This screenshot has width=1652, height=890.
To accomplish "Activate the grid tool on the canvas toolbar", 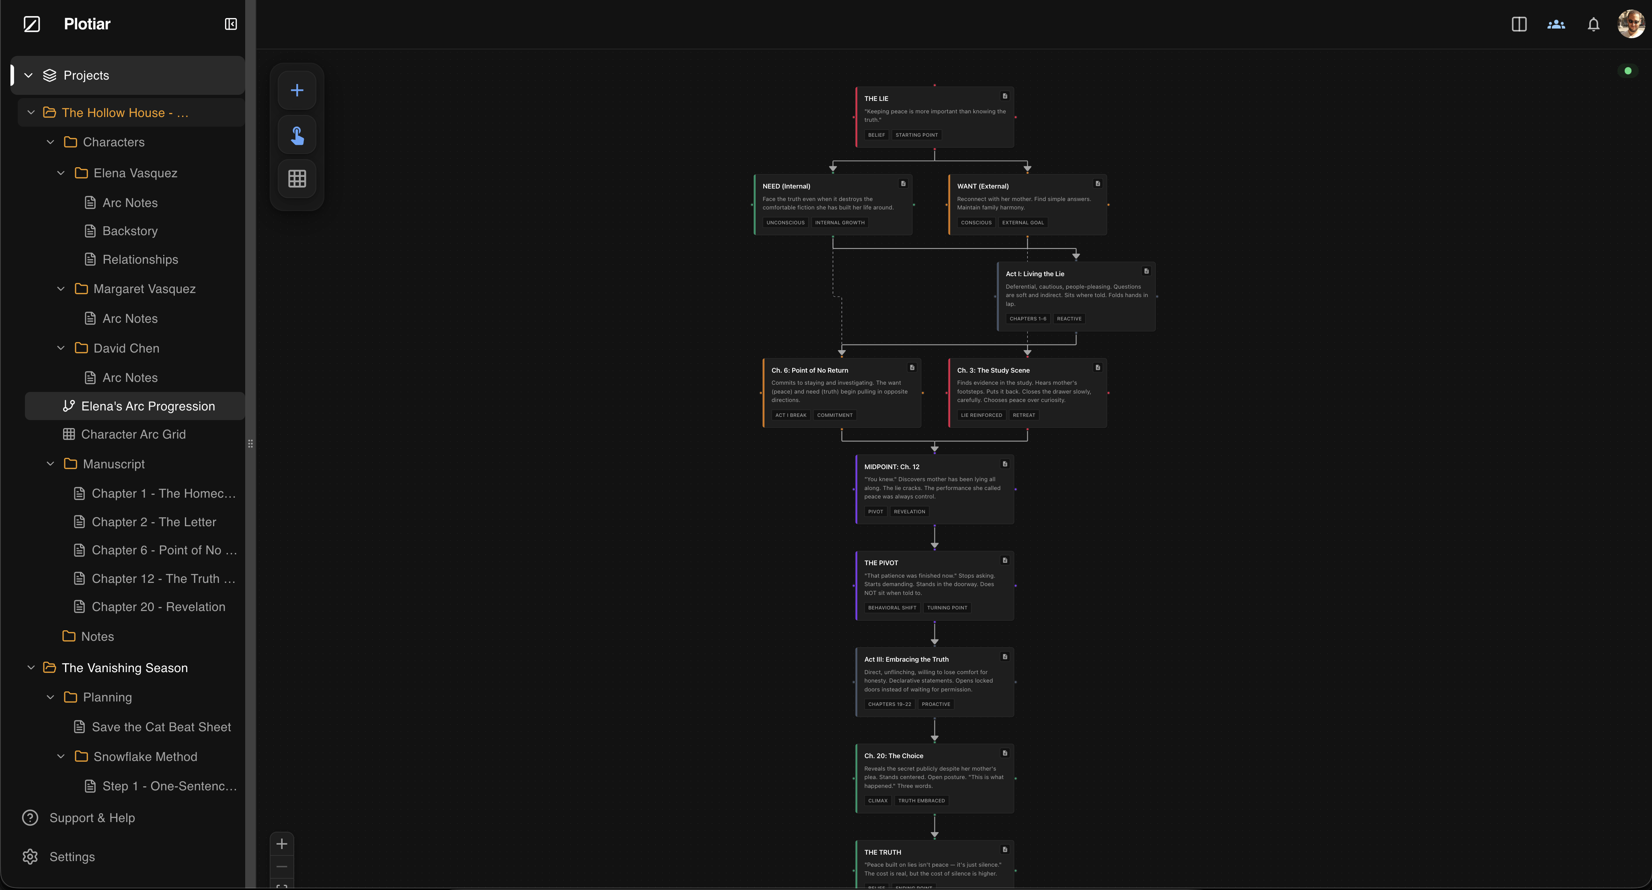I will click(297, 178).
